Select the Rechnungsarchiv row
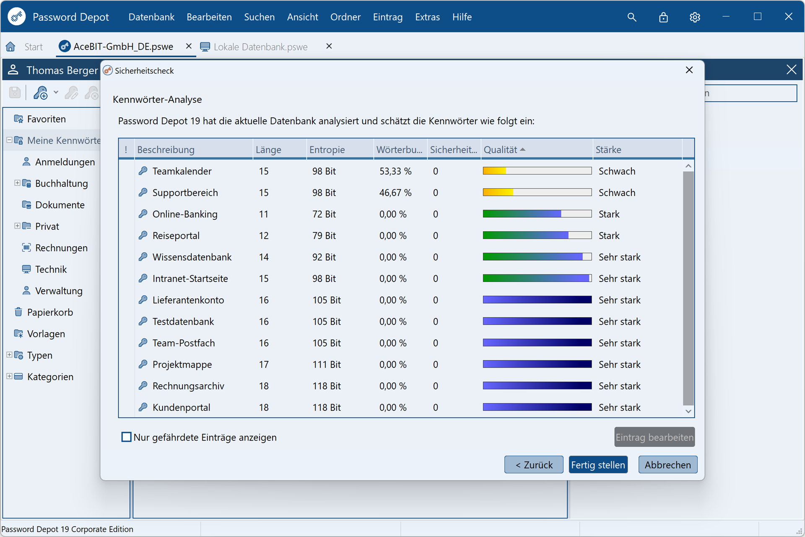 click(x=400, y=386)
